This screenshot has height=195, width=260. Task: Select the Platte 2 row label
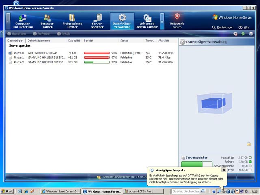point(19,62)
